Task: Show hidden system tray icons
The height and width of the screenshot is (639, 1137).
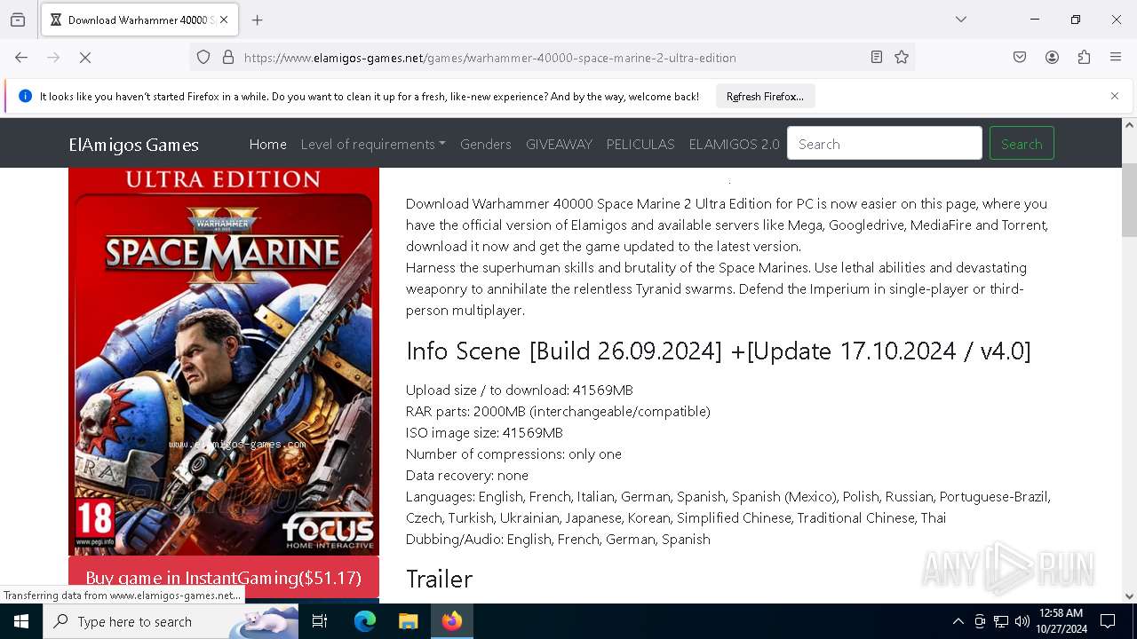Action: [958, 621]
